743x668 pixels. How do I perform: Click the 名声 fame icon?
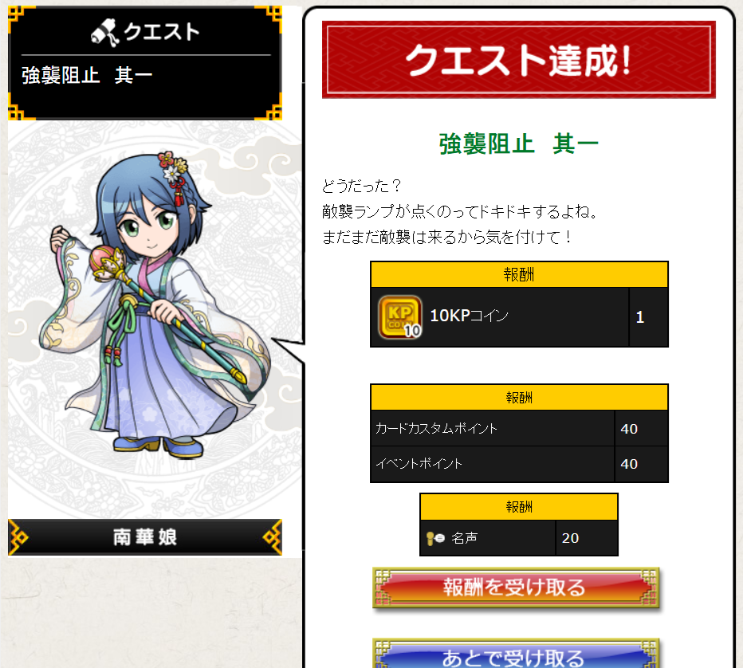(435, 538)
